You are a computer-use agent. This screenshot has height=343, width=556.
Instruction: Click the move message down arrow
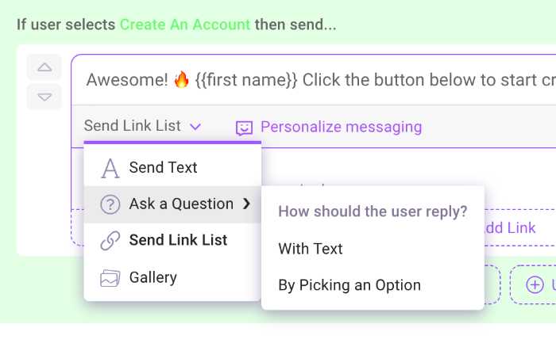coord(44,97)
